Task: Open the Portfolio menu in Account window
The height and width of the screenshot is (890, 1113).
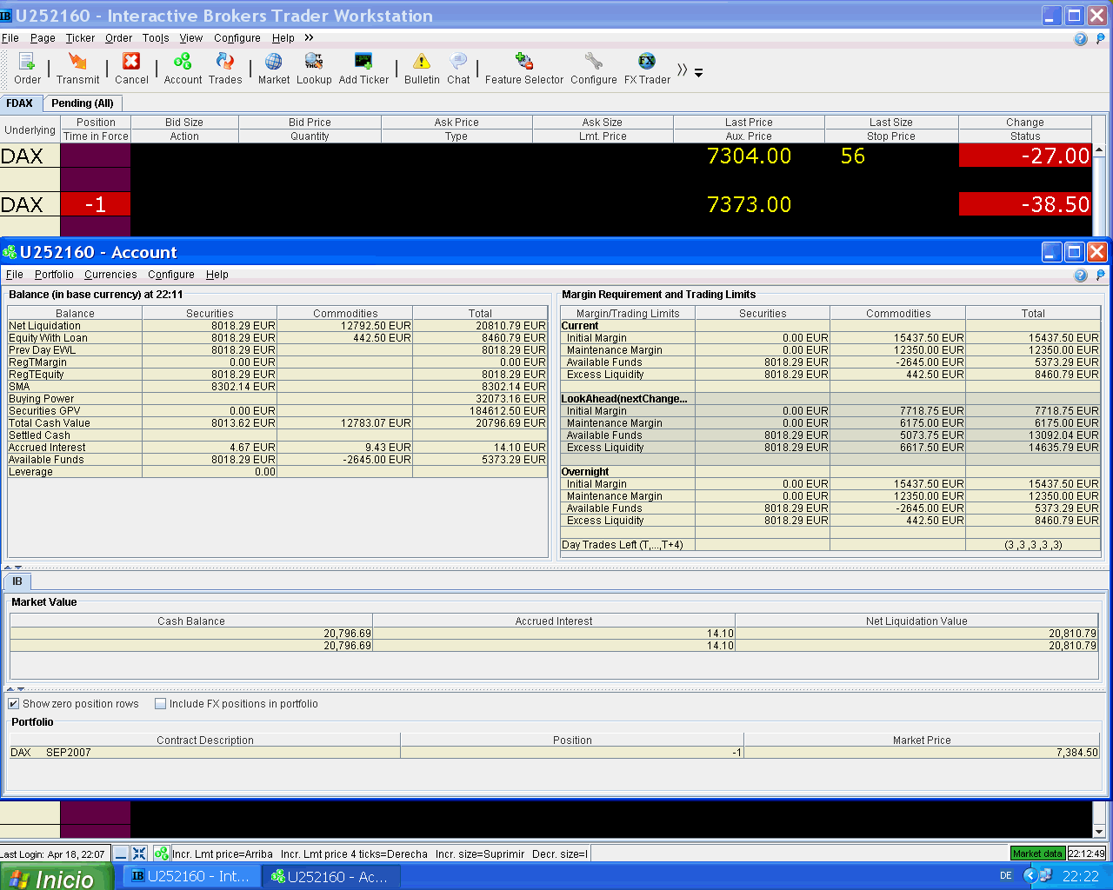Action: pos(54,275)
